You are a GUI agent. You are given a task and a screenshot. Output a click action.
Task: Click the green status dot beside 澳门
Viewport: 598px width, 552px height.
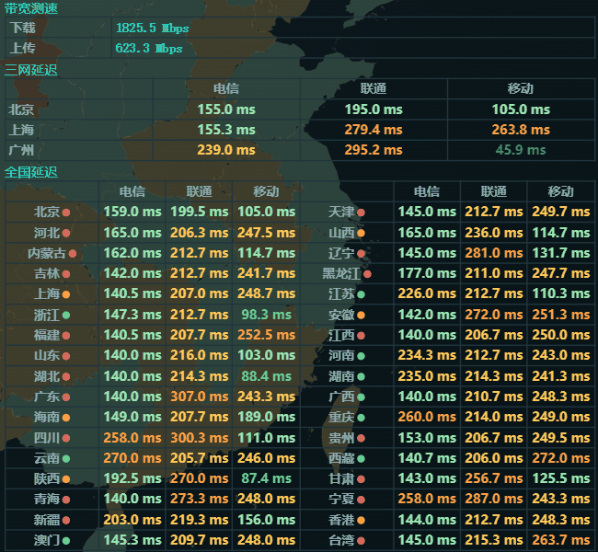(x=66, y=541)
